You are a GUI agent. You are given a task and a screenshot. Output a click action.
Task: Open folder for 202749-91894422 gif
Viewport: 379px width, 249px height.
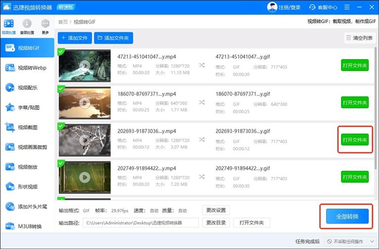point(355,177)
